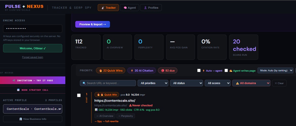Click the X icon in Clear button
Image resolution: width=296 pixels, height=126 pixels.
pyautogui.click(x=276, y=83)
